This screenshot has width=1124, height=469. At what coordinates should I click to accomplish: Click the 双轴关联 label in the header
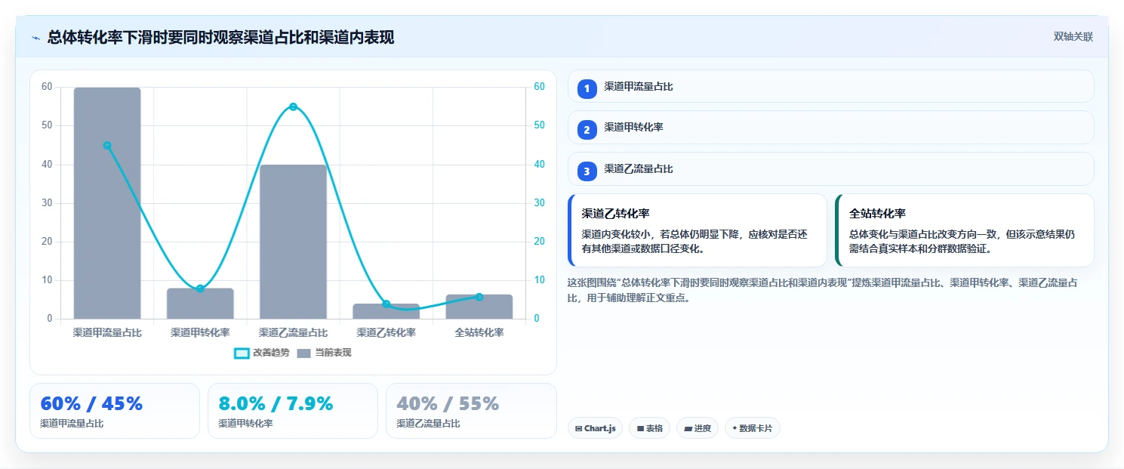click(1073, 36)
